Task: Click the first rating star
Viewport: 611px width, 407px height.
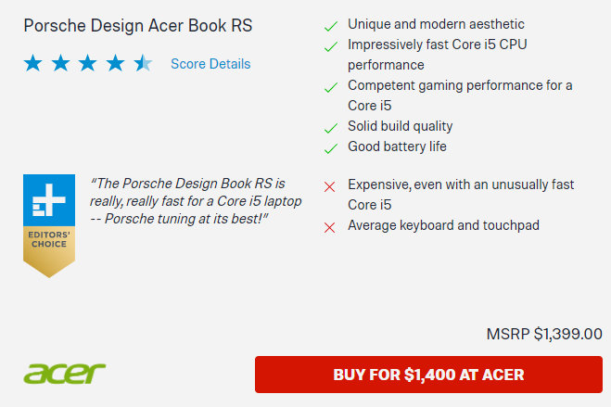Action: pyautogui.click(x=33, y=64)
